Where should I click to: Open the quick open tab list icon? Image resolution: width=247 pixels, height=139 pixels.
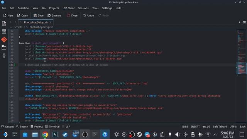[239, 22]
